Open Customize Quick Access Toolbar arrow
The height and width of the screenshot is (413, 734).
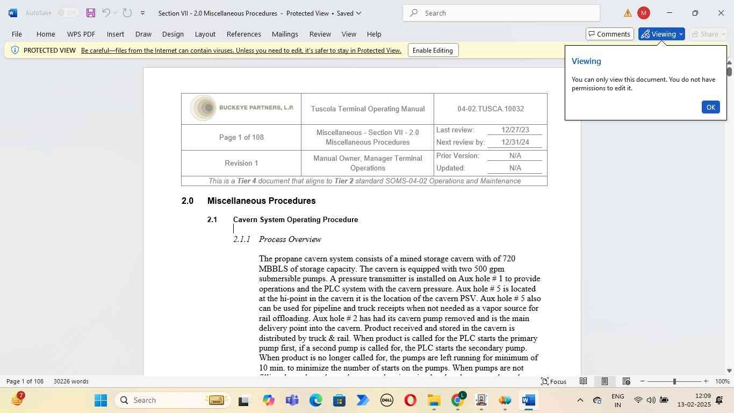[x=142, y=13]
